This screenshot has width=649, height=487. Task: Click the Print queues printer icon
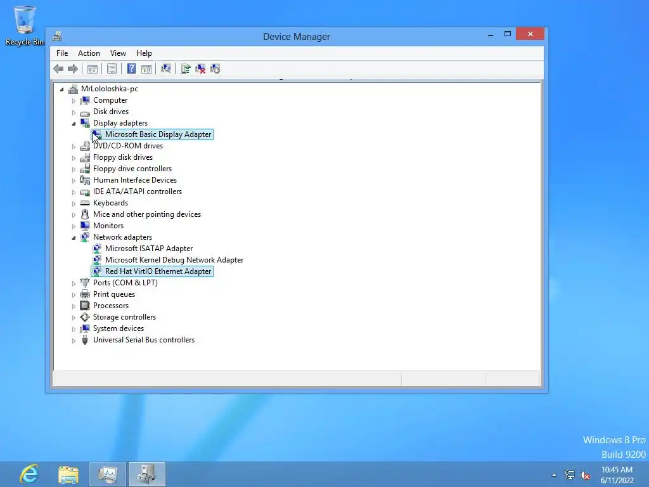[85, 294]
